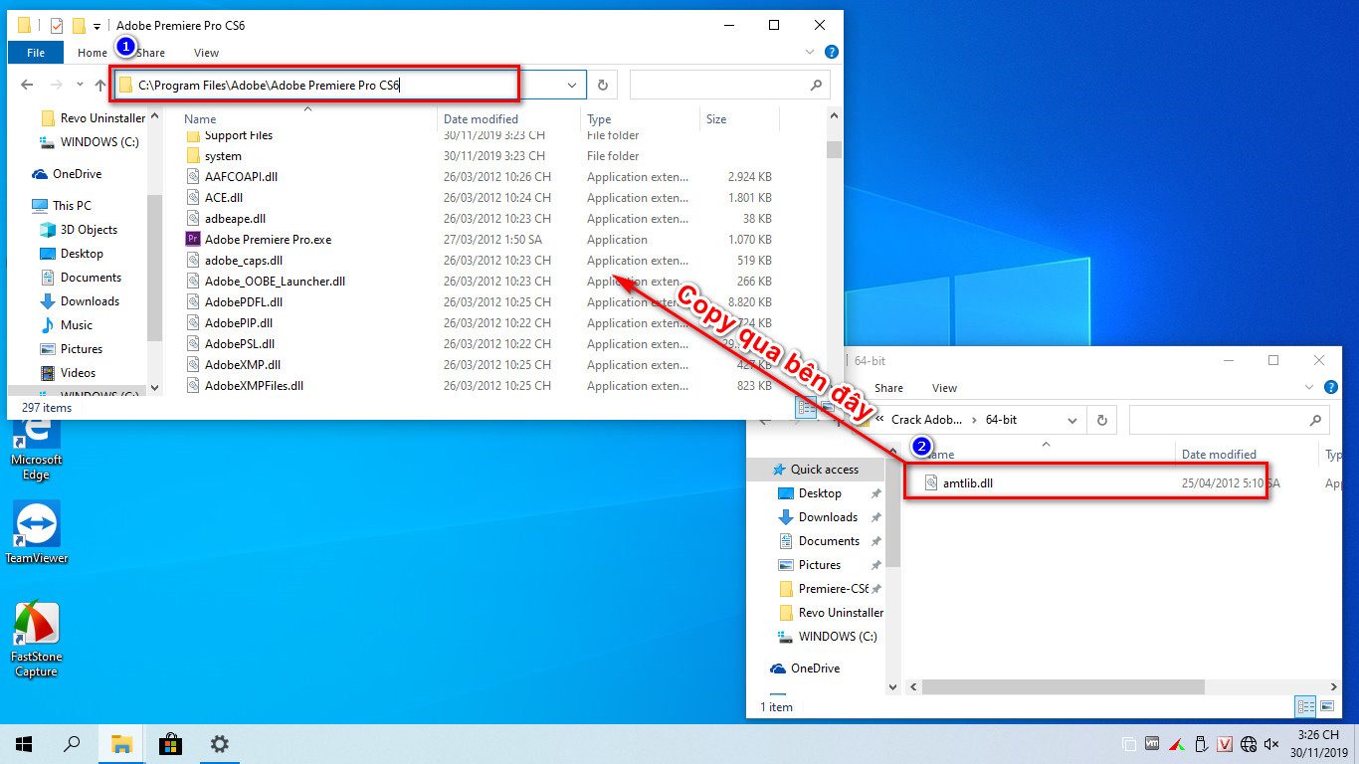
Task: Open Premiere-CS6 folder in 64-bit window sidebar
Action: [x=825, y=589]
